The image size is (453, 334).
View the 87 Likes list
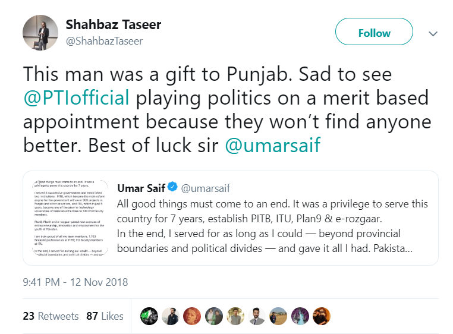point(105,316)
